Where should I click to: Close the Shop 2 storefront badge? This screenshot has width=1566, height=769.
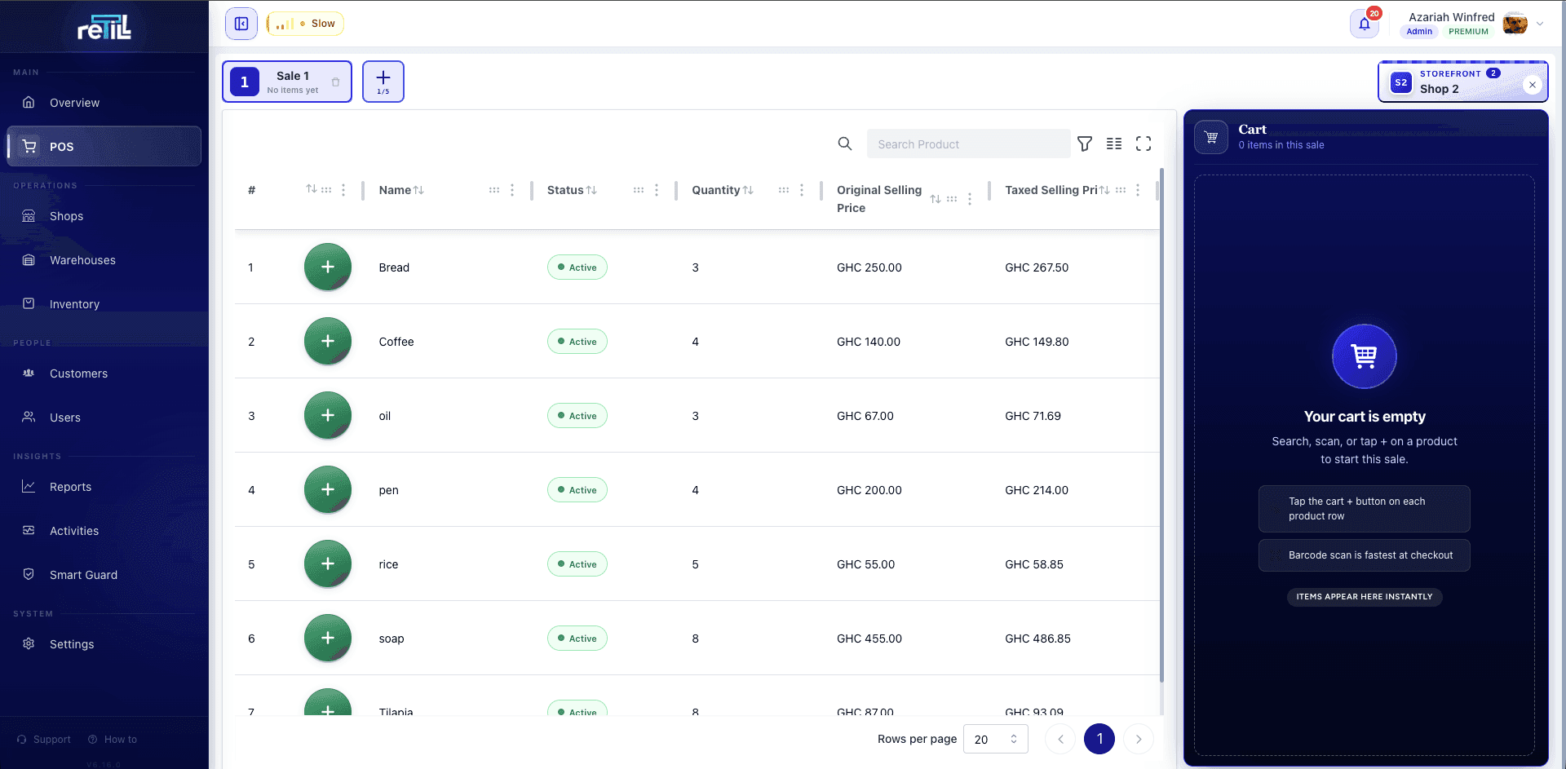tap(1533, 85)
